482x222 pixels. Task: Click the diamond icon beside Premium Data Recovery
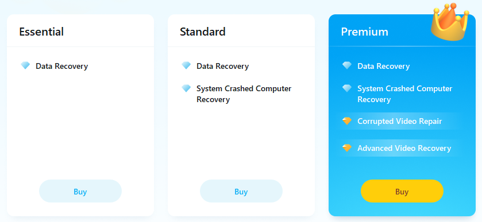click(347, 65)
